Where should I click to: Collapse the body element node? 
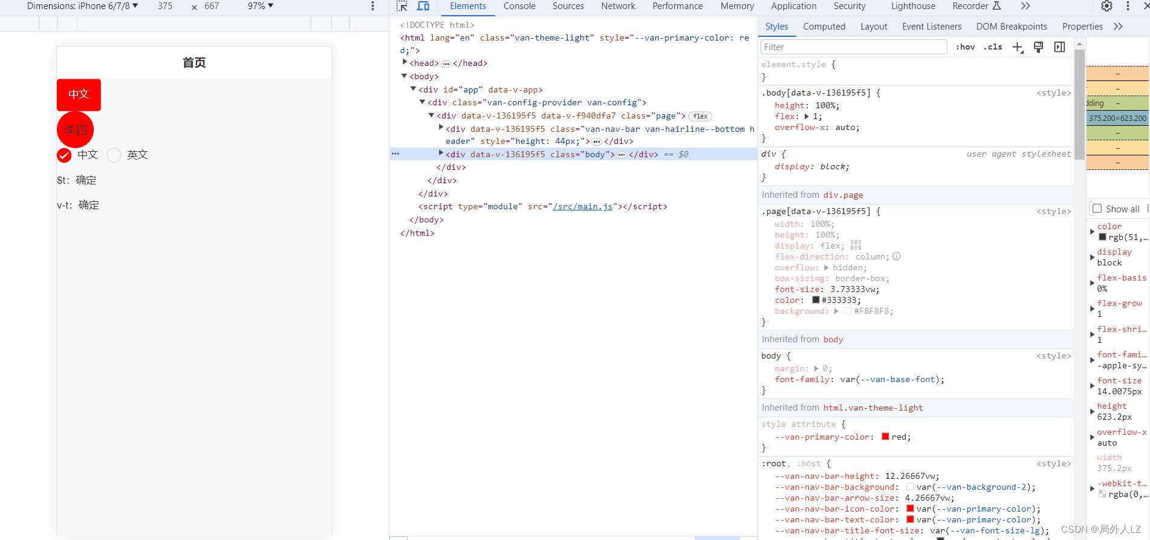click(404, 76)
